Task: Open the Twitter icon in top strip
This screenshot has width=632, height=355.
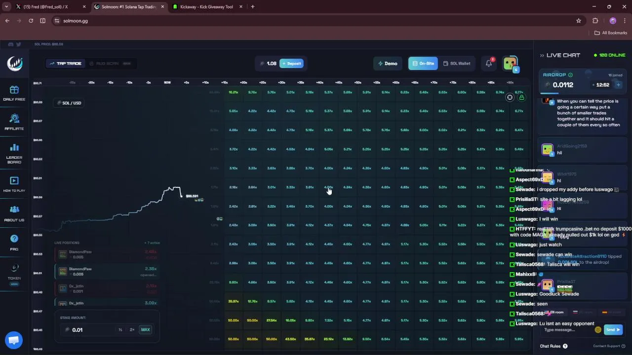Action: point(18,44)
